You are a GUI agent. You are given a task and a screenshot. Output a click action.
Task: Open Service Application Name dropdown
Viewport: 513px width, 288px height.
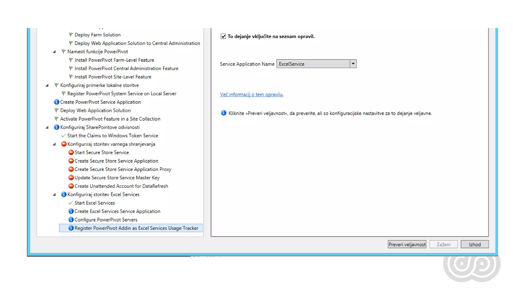(x=353, y=64)
